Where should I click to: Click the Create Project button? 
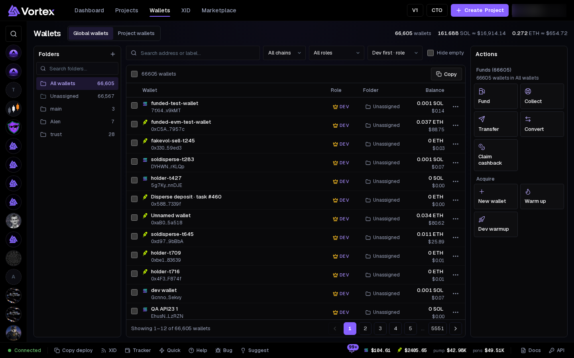pyautogui.click(x=480, y=10)
